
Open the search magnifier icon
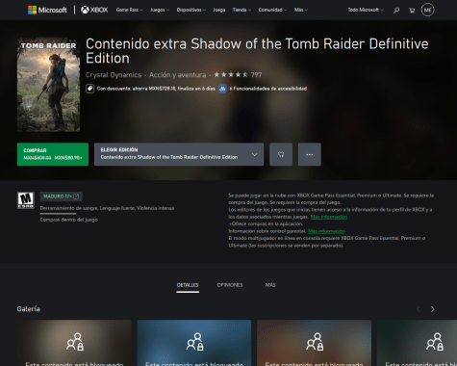point(396,11)
